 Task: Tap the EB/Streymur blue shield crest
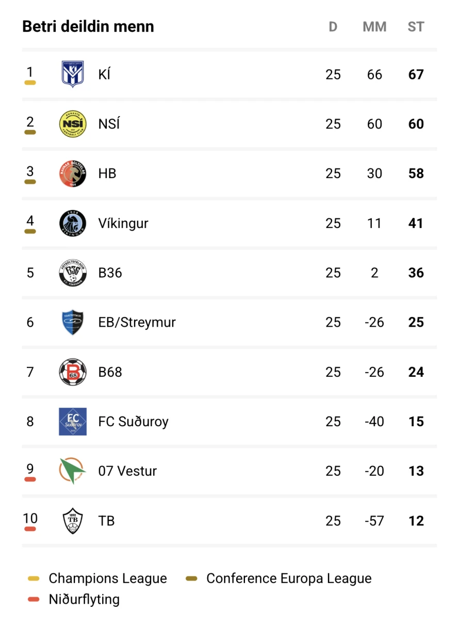pyautogui.click(x=72, y=322)
